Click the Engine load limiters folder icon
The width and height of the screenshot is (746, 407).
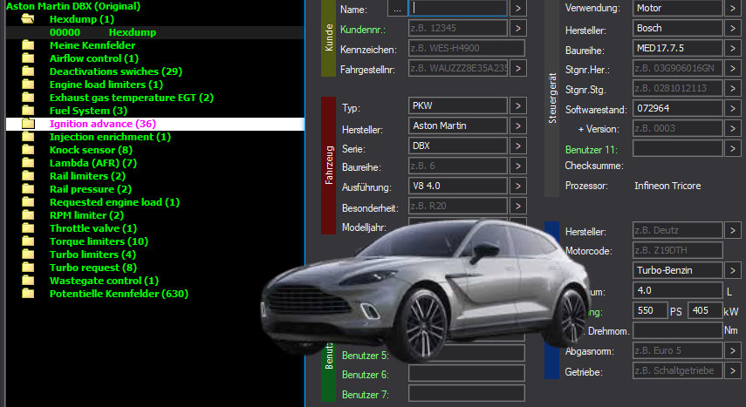pos(28,85)
